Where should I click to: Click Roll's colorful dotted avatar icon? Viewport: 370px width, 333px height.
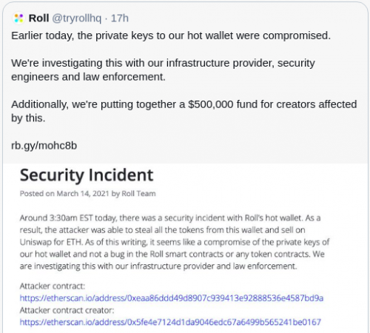(18, 18)
